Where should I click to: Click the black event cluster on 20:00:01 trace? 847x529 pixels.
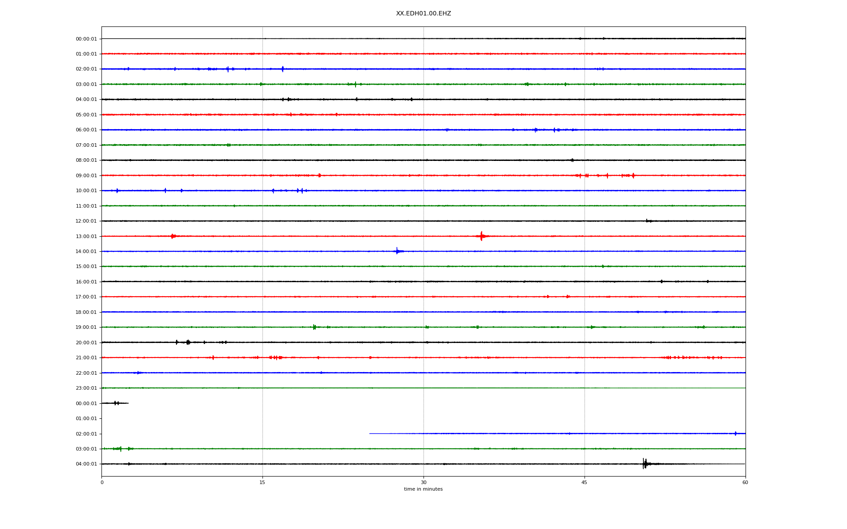[x=187, y=342]
